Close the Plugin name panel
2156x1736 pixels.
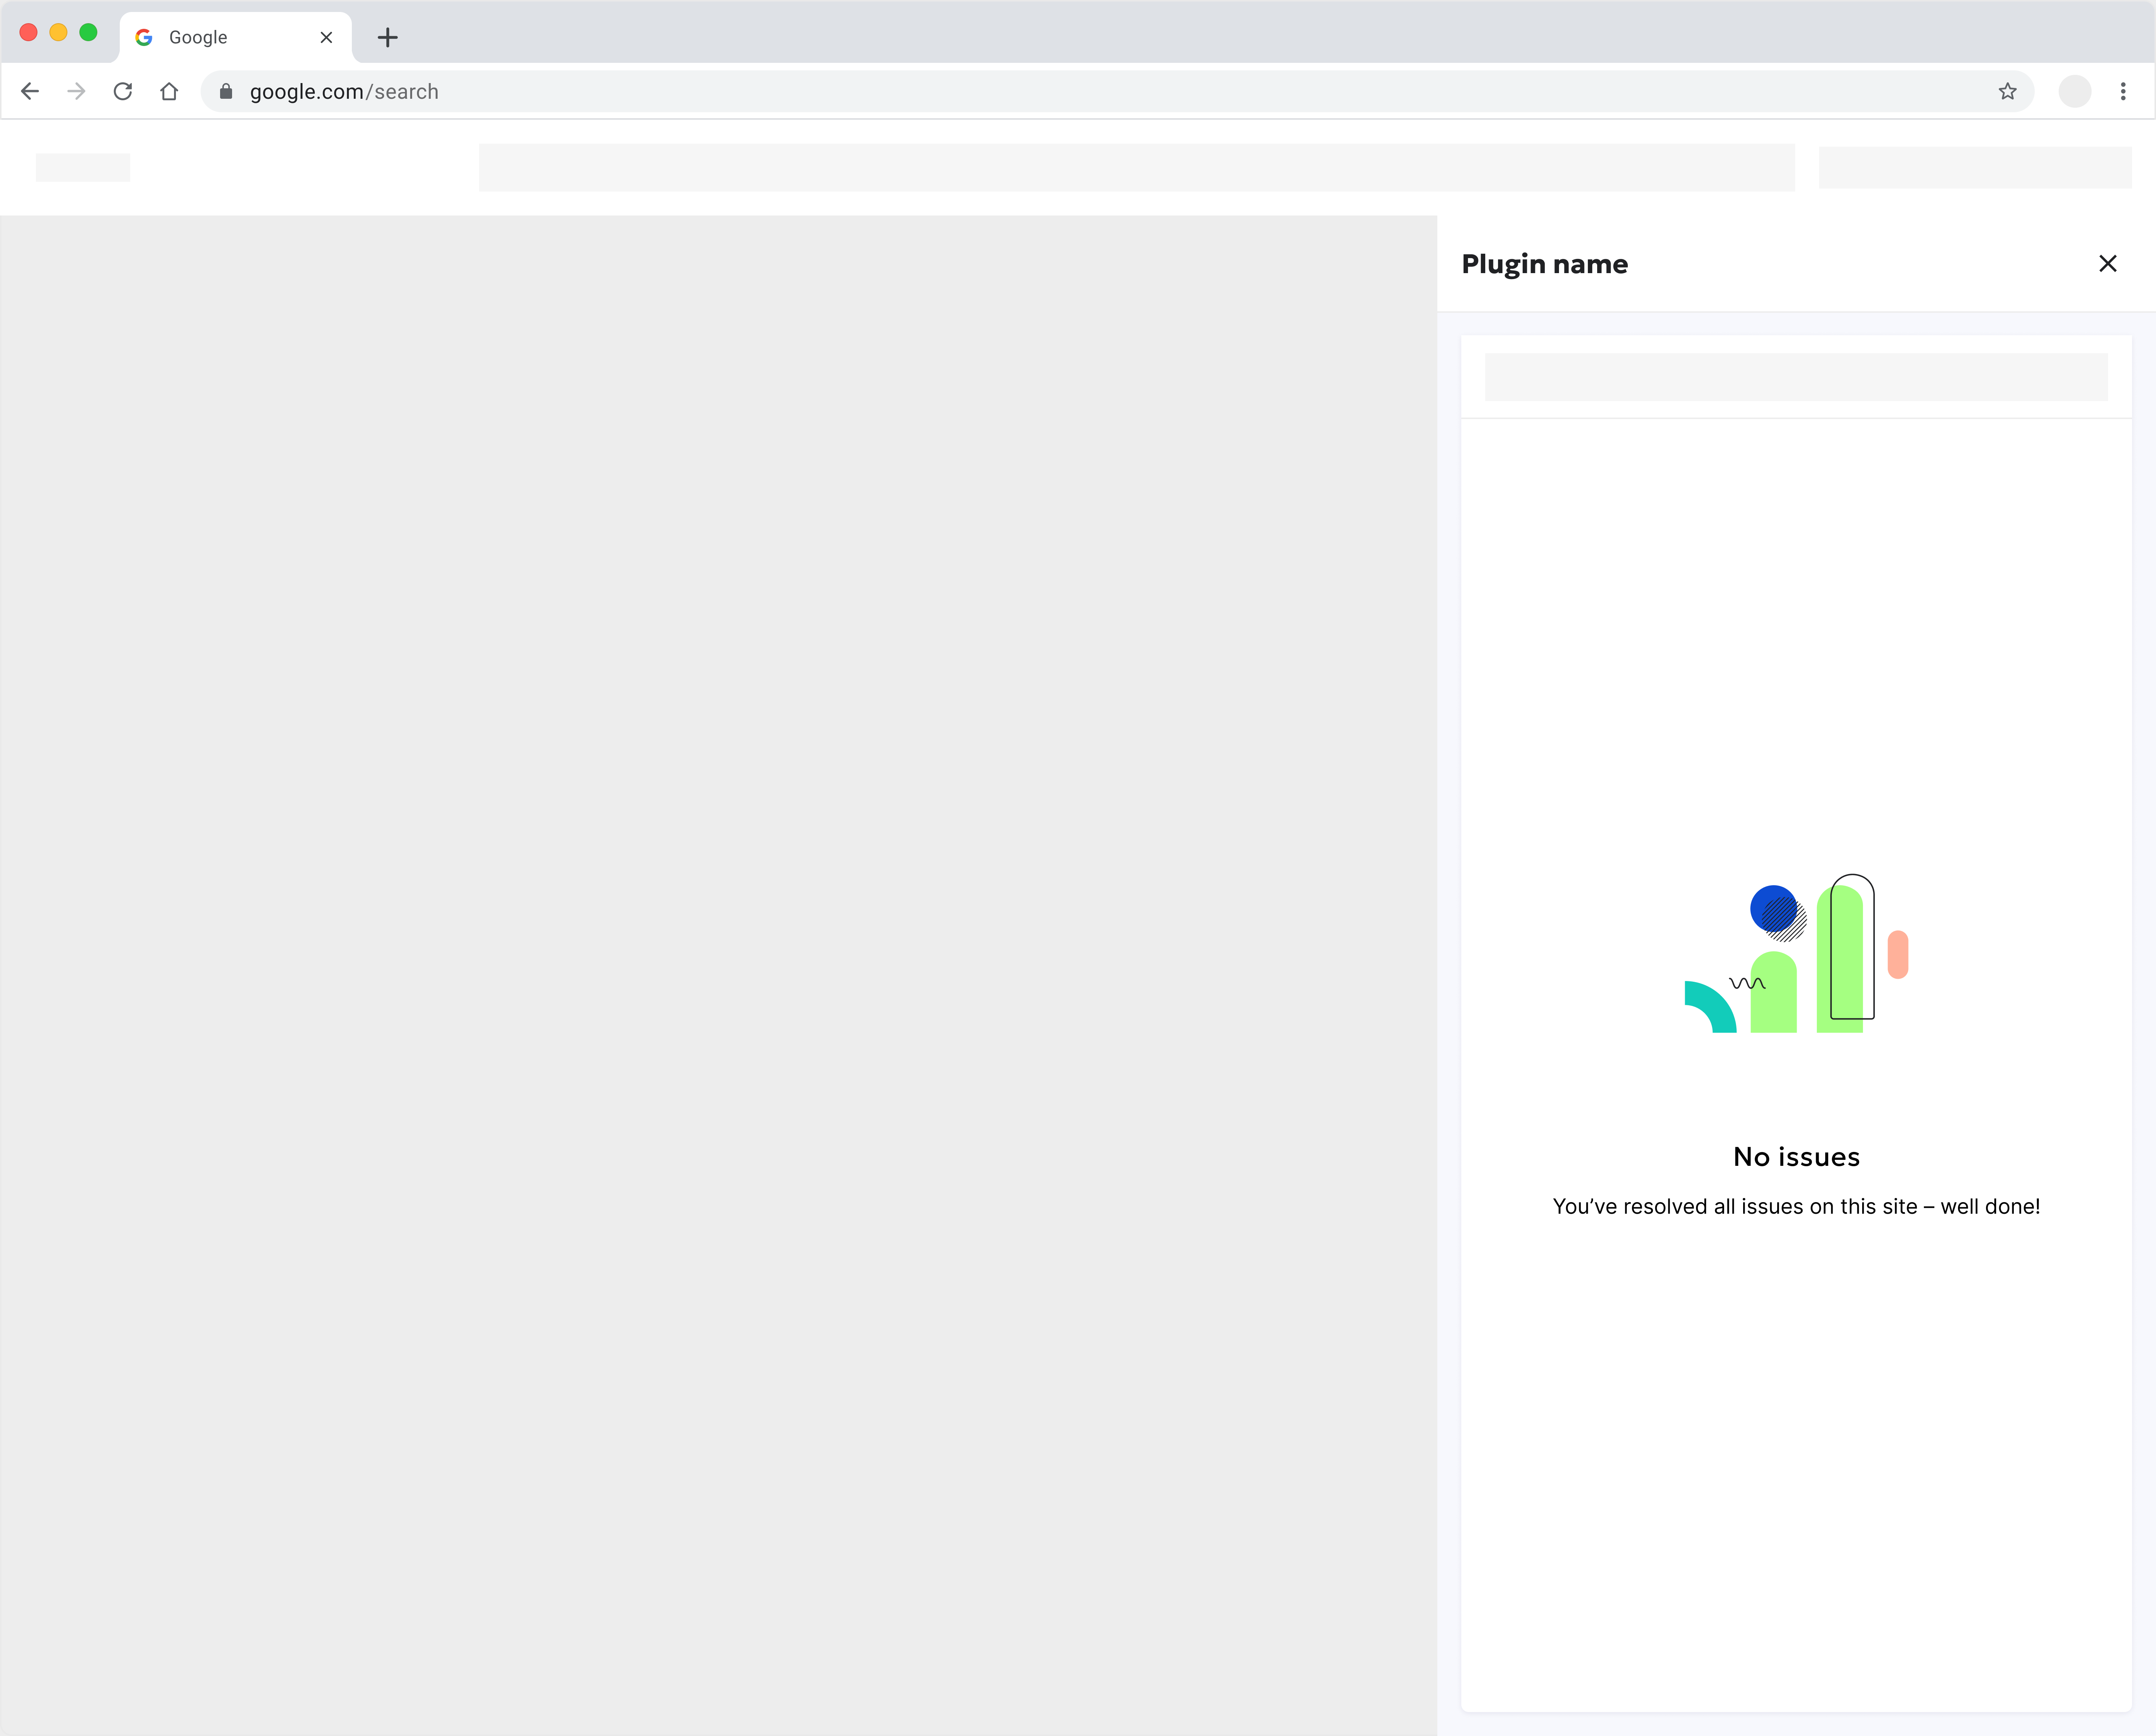tap(2107, 264)
